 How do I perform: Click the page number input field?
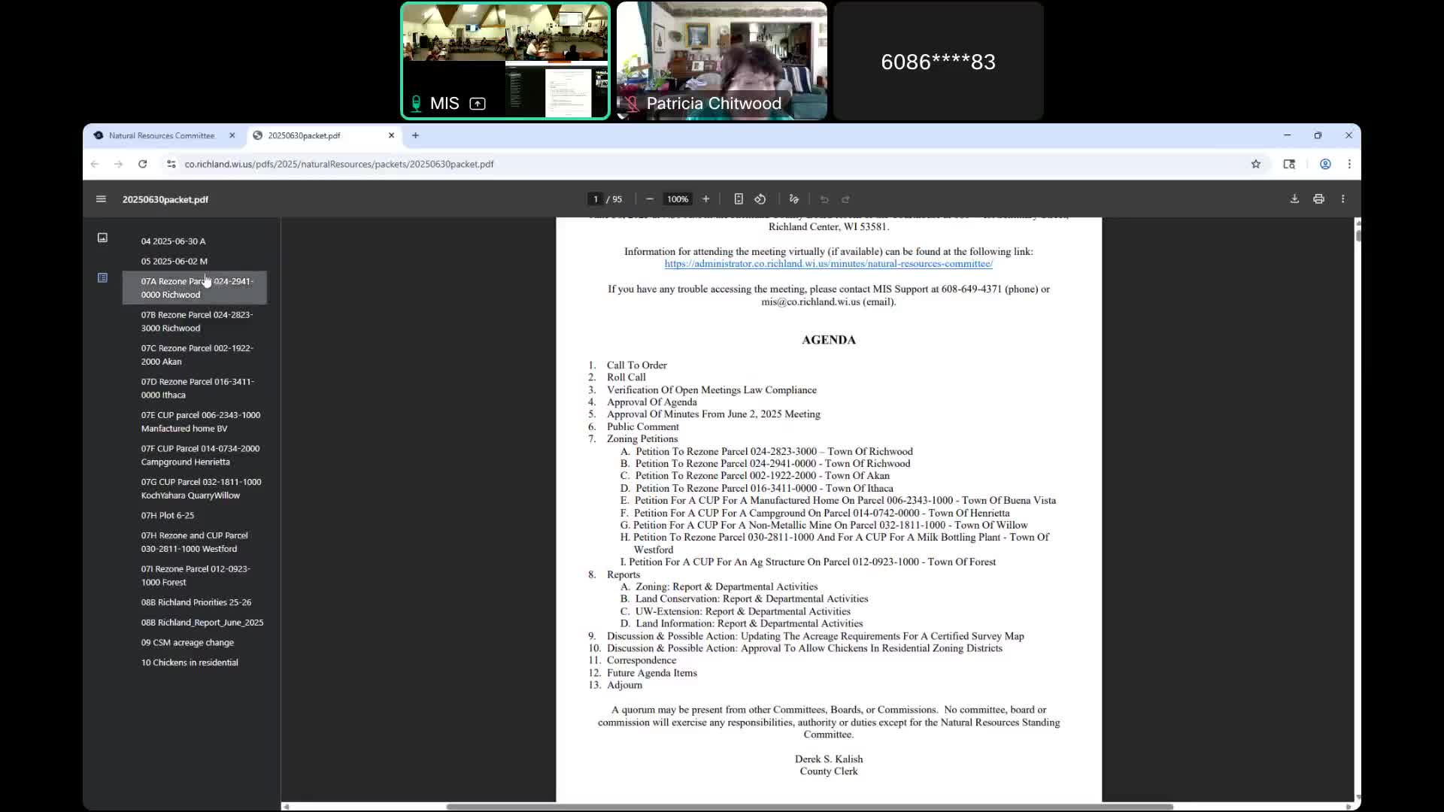click(595, 199)
